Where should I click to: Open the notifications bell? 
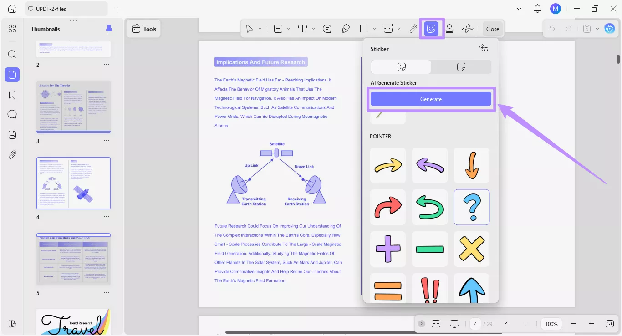coord(537,9)
